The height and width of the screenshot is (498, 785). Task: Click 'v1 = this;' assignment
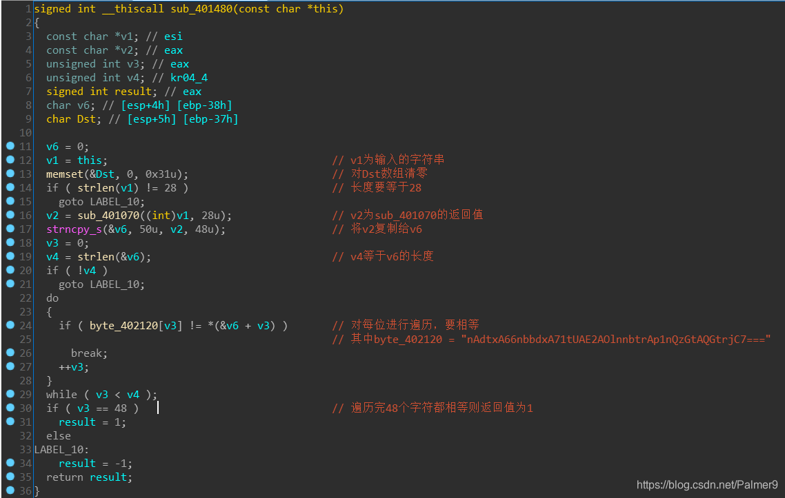(77, 160)
